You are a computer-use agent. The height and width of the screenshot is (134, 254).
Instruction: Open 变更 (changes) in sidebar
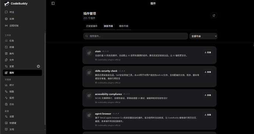(22, 66)
